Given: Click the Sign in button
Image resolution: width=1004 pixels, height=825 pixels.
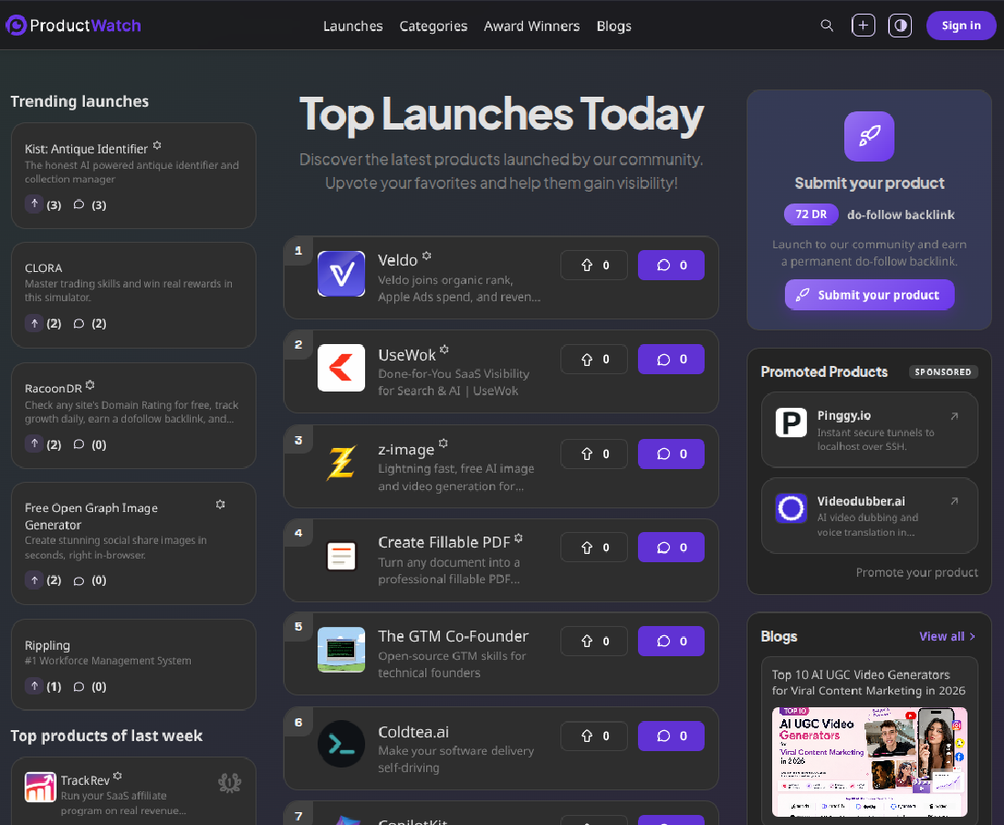Looking at the screenshot, I should coord(960,26).
